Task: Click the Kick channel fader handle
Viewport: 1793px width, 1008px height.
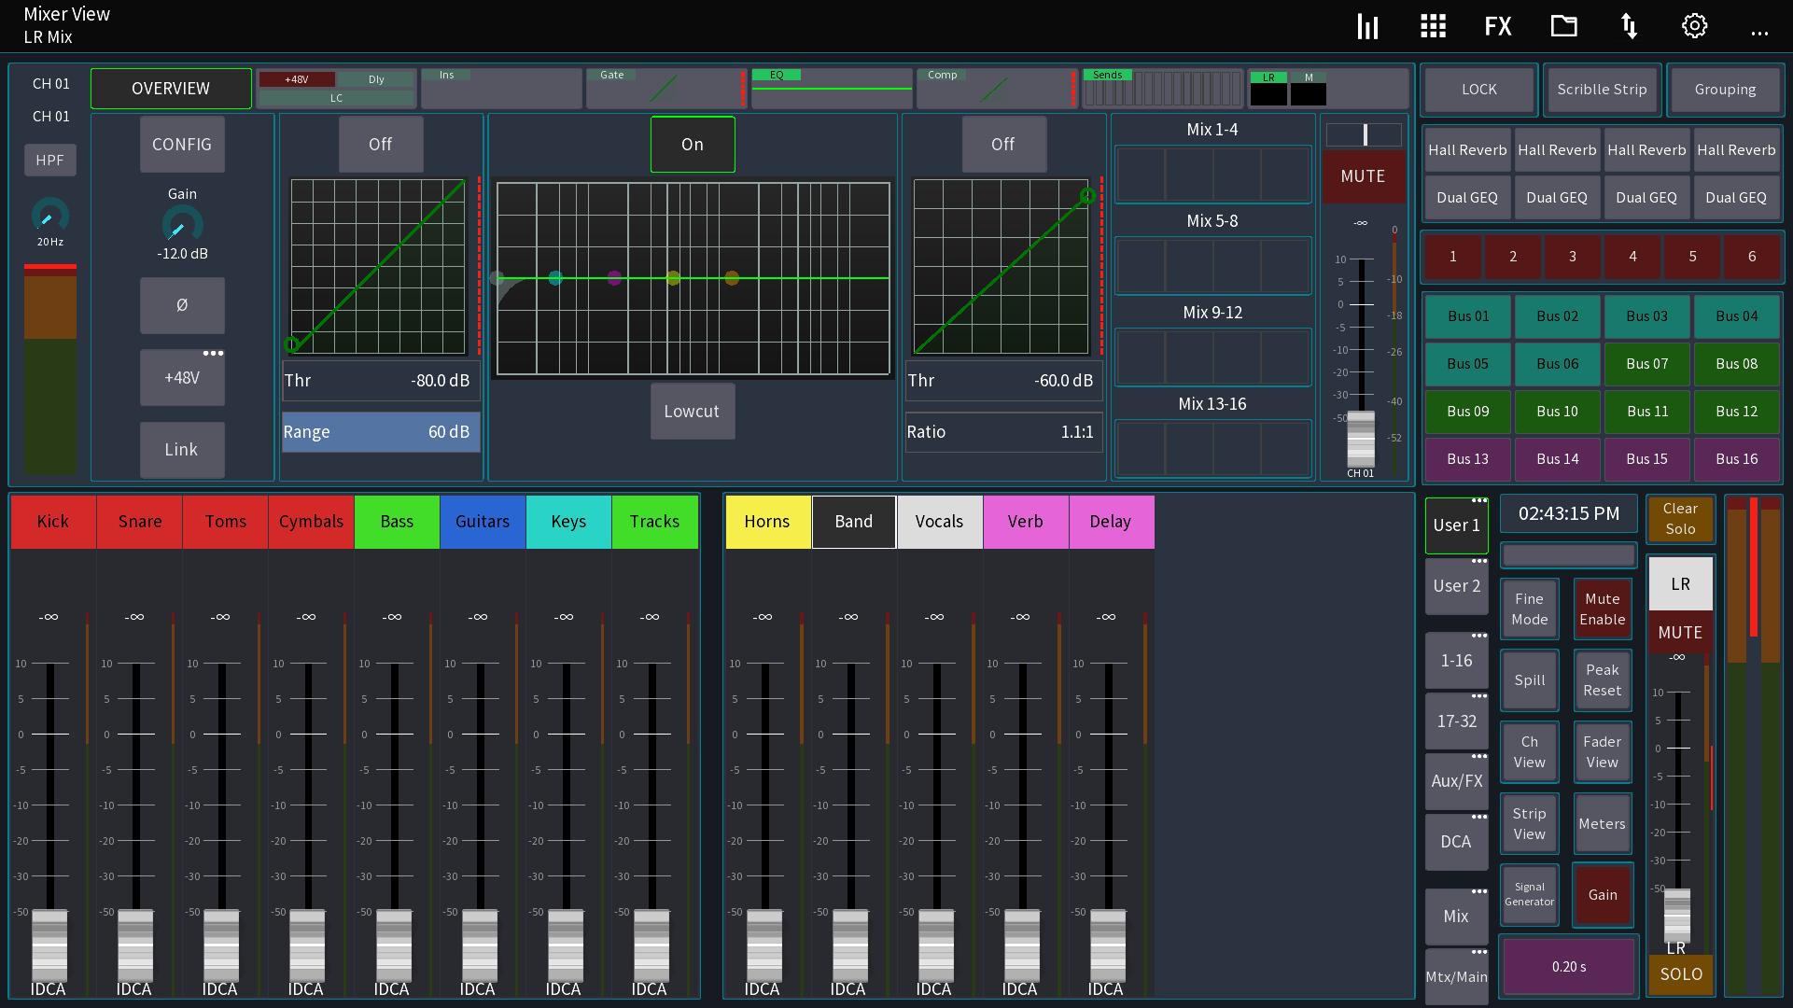Action: [x=49, y=943]
